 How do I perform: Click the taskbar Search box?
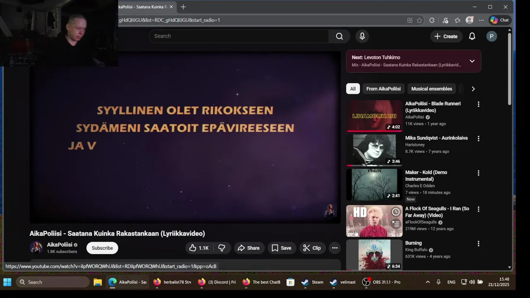click(x=53, y=282)
